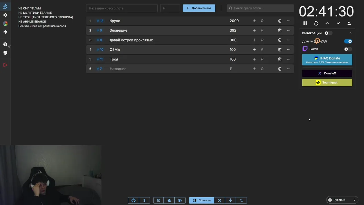
Task: Click the bug report icon
Action: coord(169,200)
